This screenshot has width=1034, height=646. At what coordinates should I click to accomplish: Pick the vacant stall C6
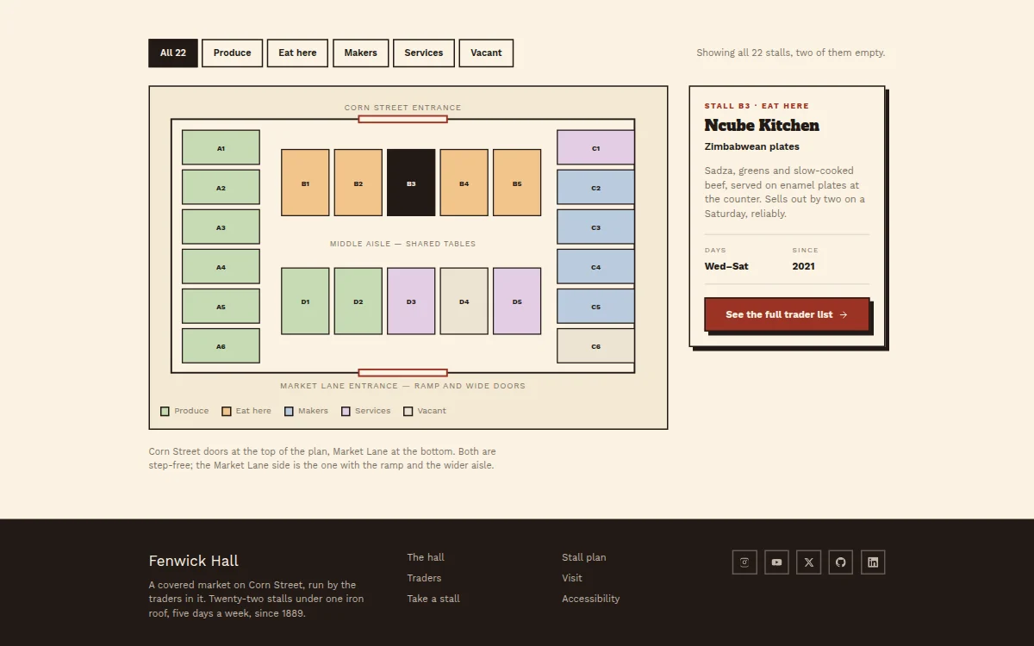[595, 345]
